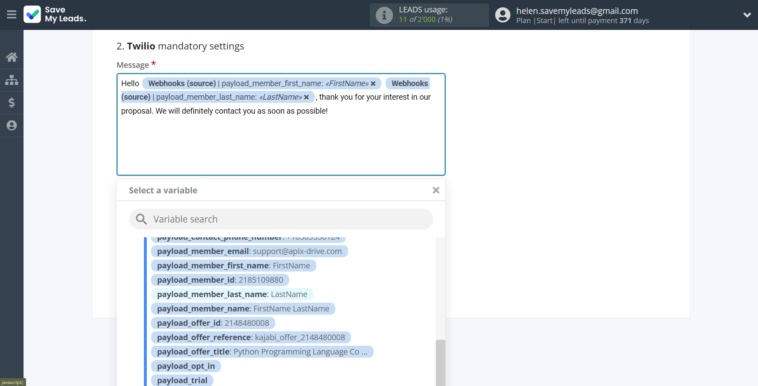Select payload_member_name variable
Viewport: 758px width, 386px height.
click(243, 309)
